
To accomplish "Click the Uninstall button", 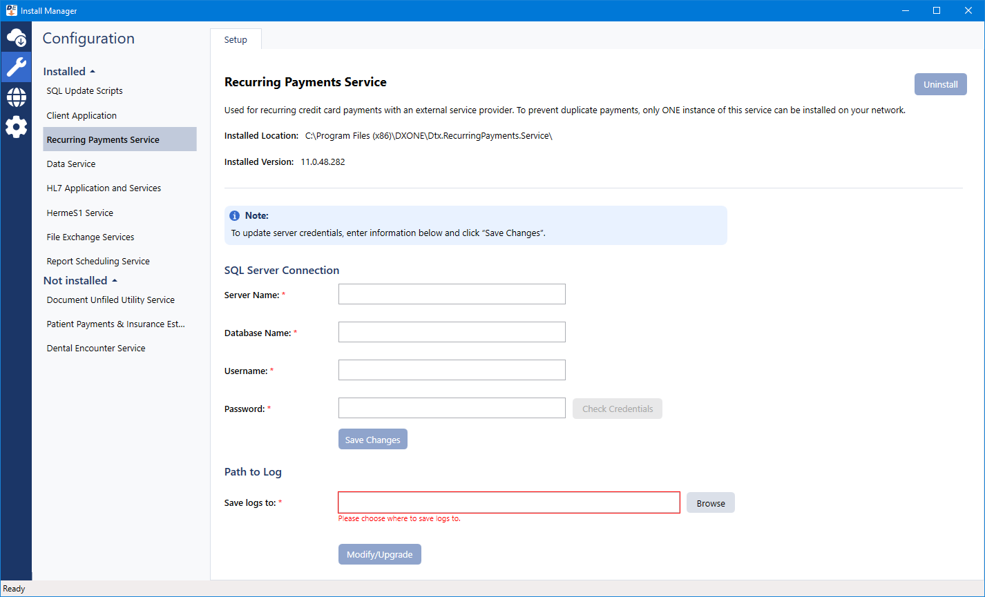I will [940, 84].
